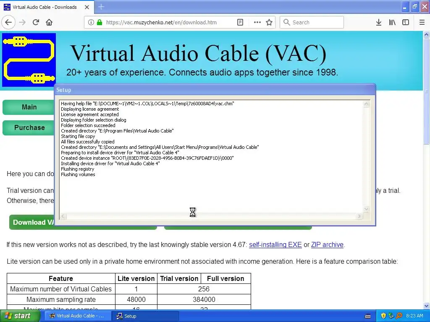Bookmark this page with the star icon
Screen dimensions: 430x322
pos(269,22)
